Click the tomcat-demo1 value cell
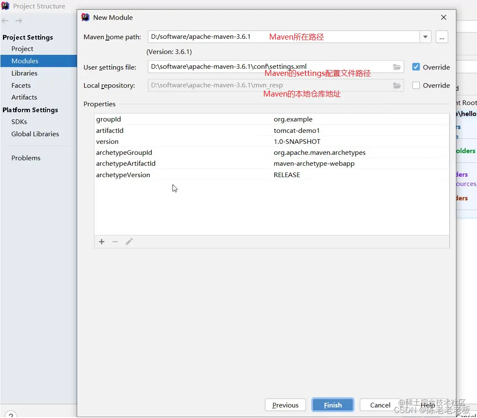This screenshot has width=477, height=418. [296, 130]
